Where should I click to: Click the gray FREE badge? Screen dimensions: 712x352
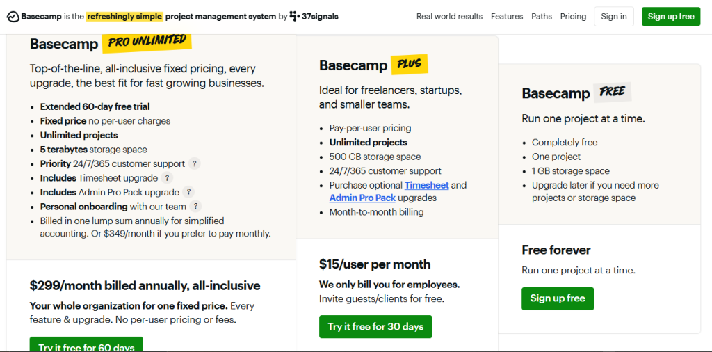coord(612,93)
